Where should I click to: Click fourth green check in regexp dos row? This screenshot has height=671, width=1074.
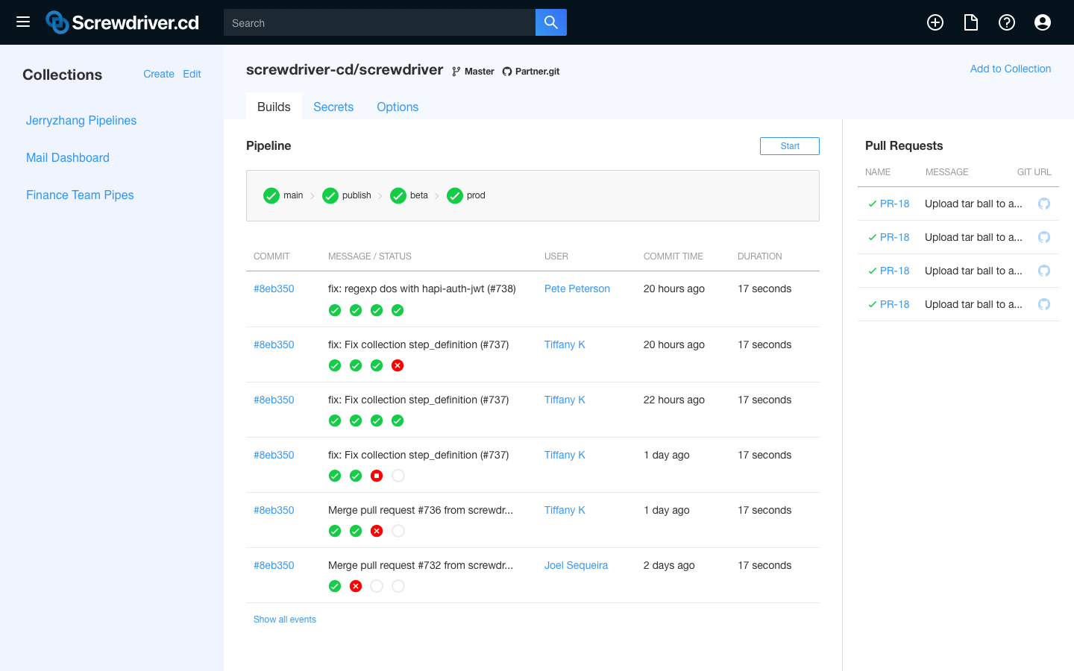(x=398, y=310)
